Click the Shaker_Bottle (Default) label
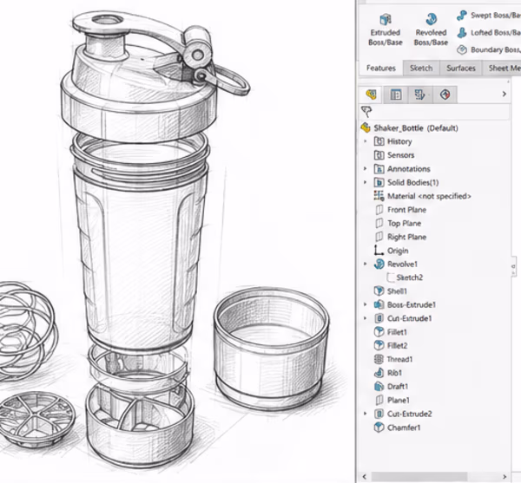 click(416, 128)
